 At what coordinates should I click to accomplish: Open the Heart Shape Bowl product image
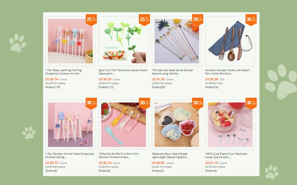click(x=177, y=125)
